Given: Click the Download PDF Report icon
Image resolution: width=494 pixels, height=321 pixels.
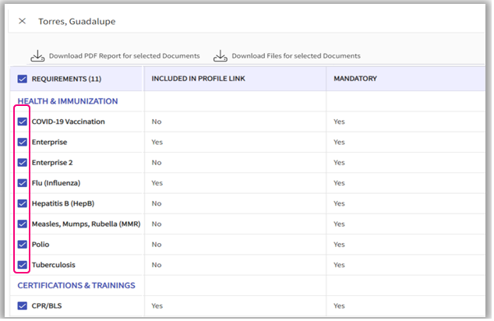Looking at the screenshot, I should [x=37, y=55].
